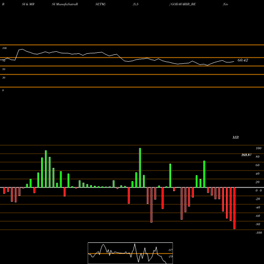
Task: Click the 30 label on RSI axis
Action: [4, 78]
